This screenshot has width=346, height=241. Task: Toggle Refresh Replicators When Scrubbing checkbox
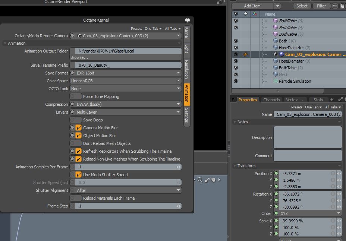coord(78,151)
